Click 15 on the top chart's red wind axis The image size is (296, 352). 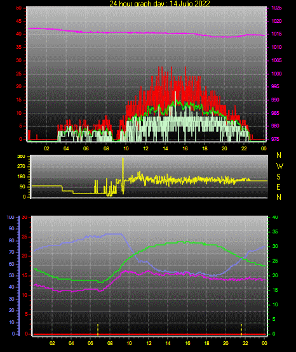pos(19,100)
